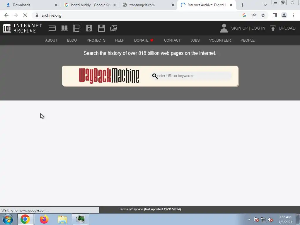Image resolution: width=300 pixels, height=225 pixels.
Task: Open the HELP menu item
Action: pyautogui.click(x=120, y=40)
